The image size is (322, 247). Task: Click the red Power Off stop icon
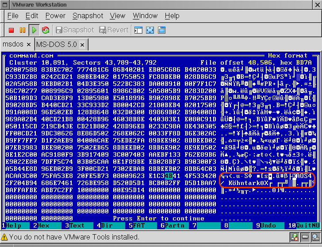(11, 30)
